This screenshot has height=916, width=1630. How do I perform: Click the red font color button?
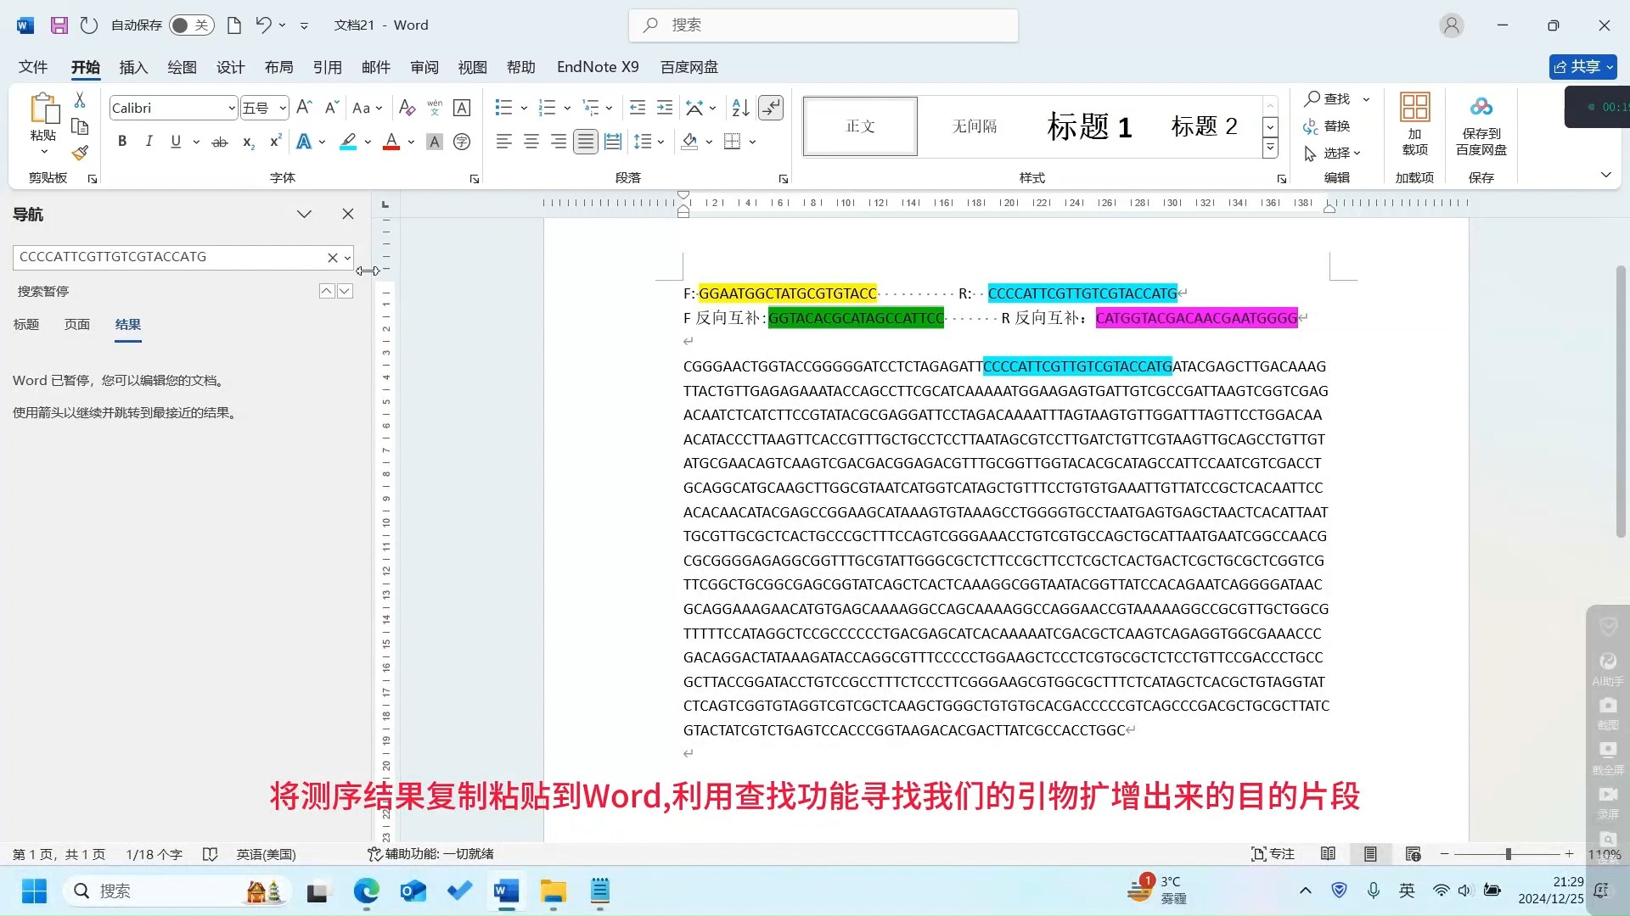(x=391, y=142)
